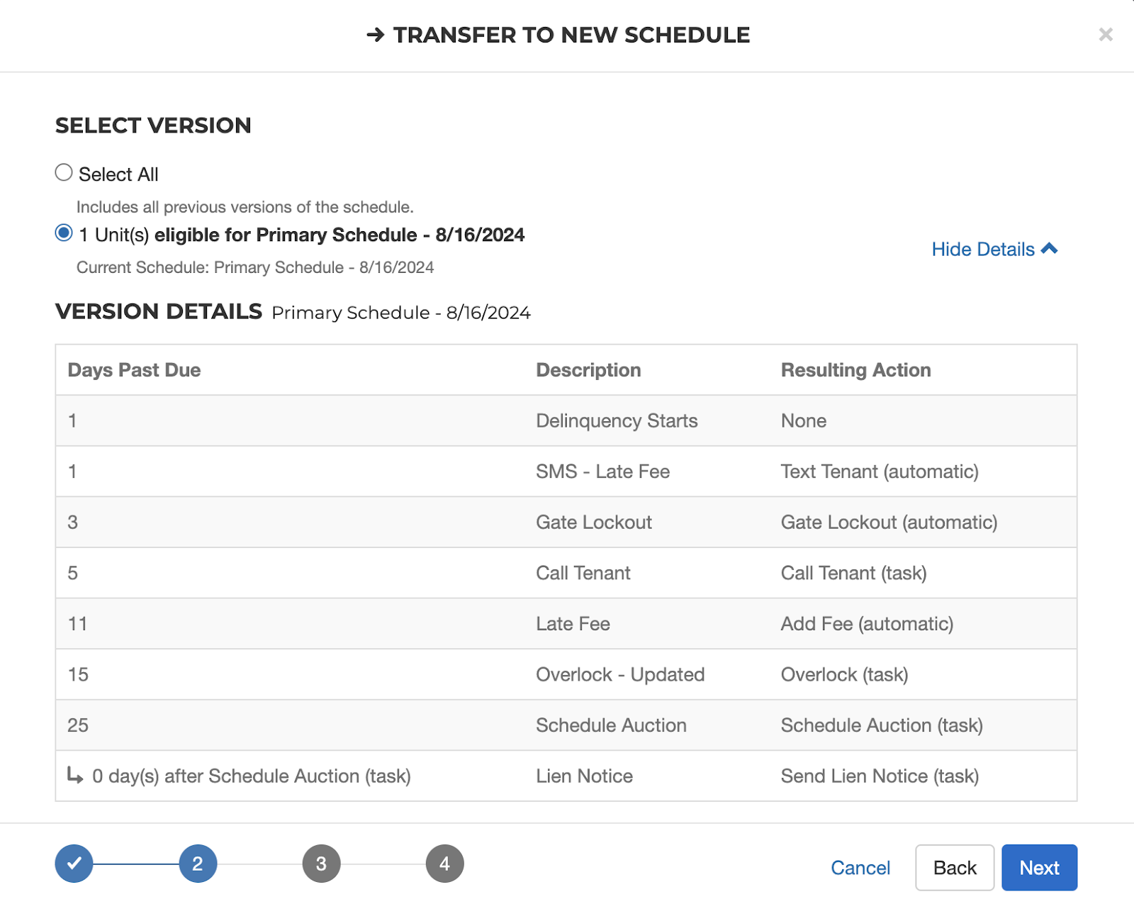Click the completed step 1 checkmark circle
Image resolution: width=1134 pixels, height=904 pixels.
pyautogui.click(x=74, y=864)
